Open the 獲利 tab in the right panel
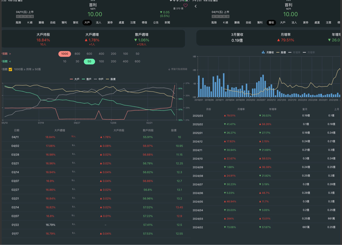 tap(260, 23)
